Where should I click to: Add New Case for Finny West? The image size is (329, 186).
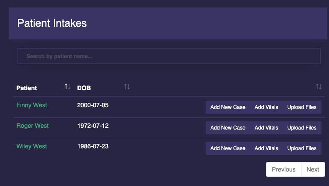pos(227,107)
